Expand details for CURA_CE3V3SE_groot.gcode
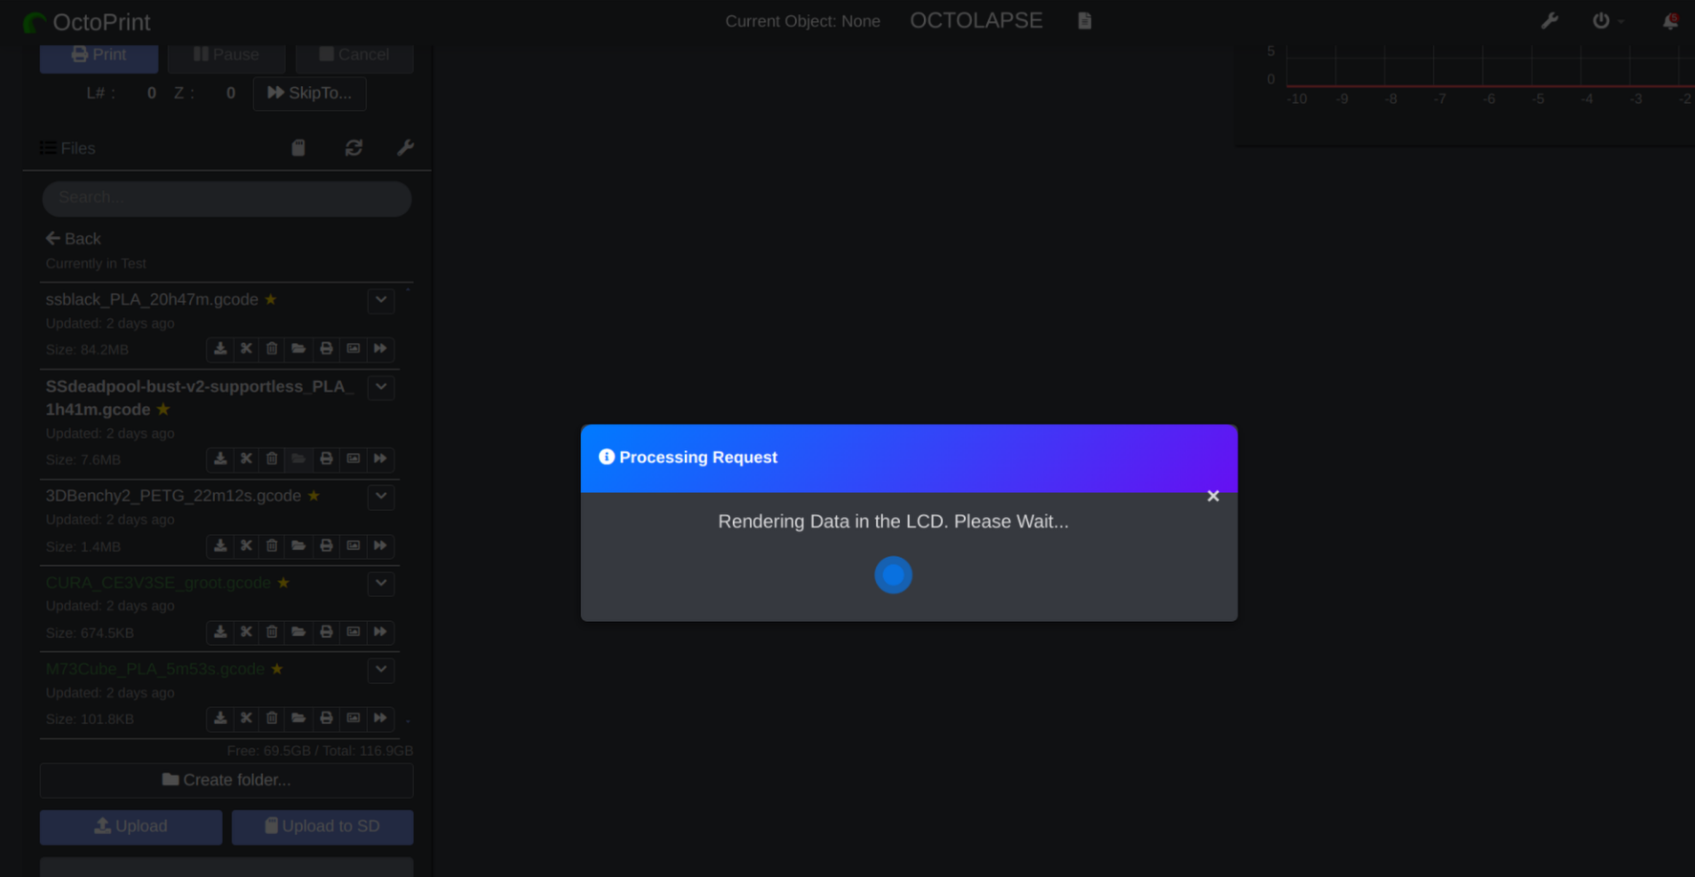Image resolution: width=1695 pixels, height=877 pixels. [x=381, y=584]
